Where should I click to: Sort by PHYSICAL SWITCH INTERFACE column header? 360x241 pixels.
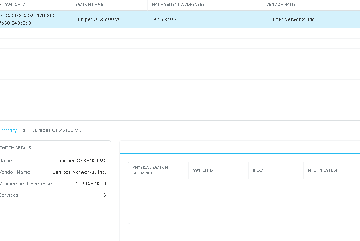150,170
